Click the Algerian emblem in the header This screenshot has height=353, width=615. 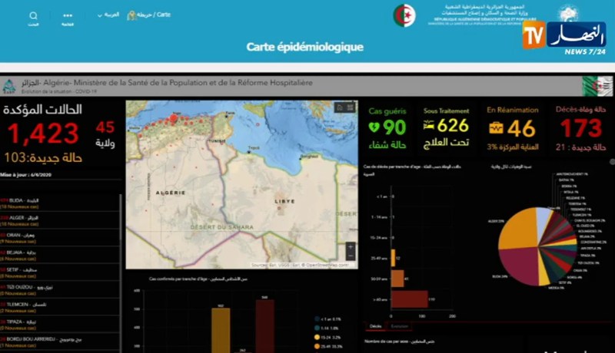pos(404,15)
